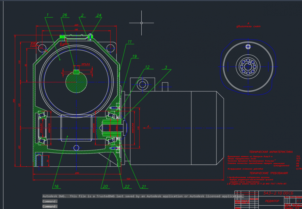Click the first Command: prompt line
The image size is (302, 209).
50,201
